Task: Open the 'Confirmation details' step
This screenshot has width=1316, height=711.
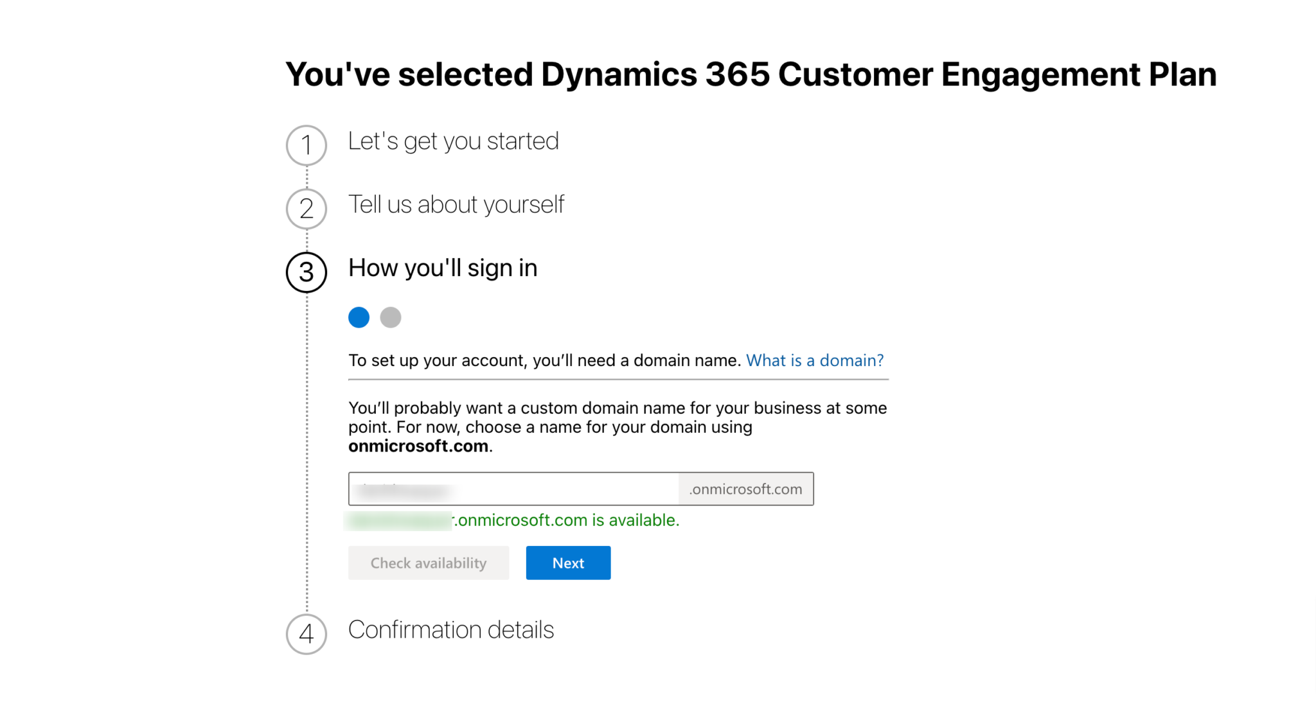Action: [x=451, y=630]
